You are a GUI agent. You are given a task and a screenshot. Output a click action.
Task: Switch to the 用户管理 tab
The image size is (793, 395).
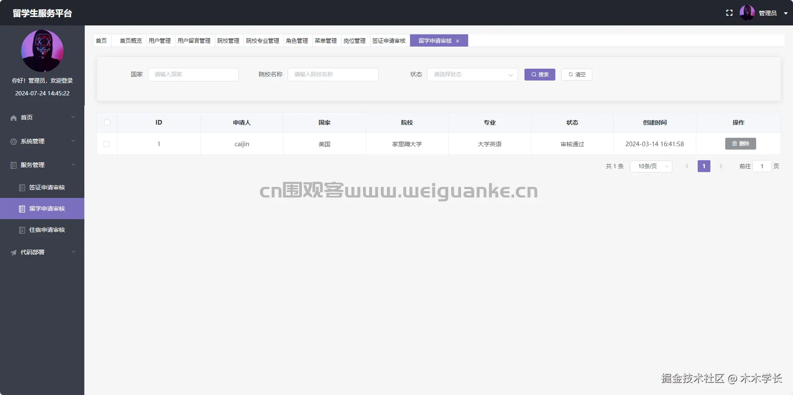click(x=160, y=41)
